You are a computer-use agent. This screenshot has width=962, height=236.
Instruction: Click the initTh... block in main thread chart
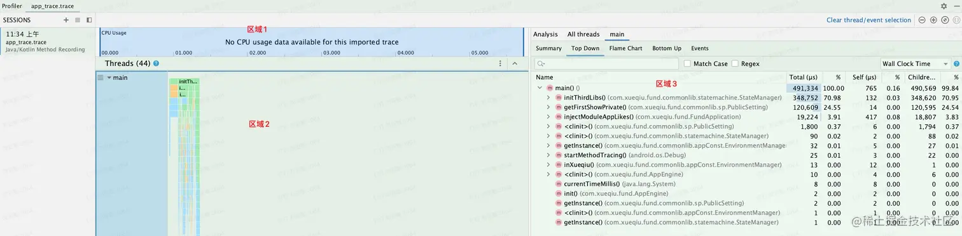[188, 81]
